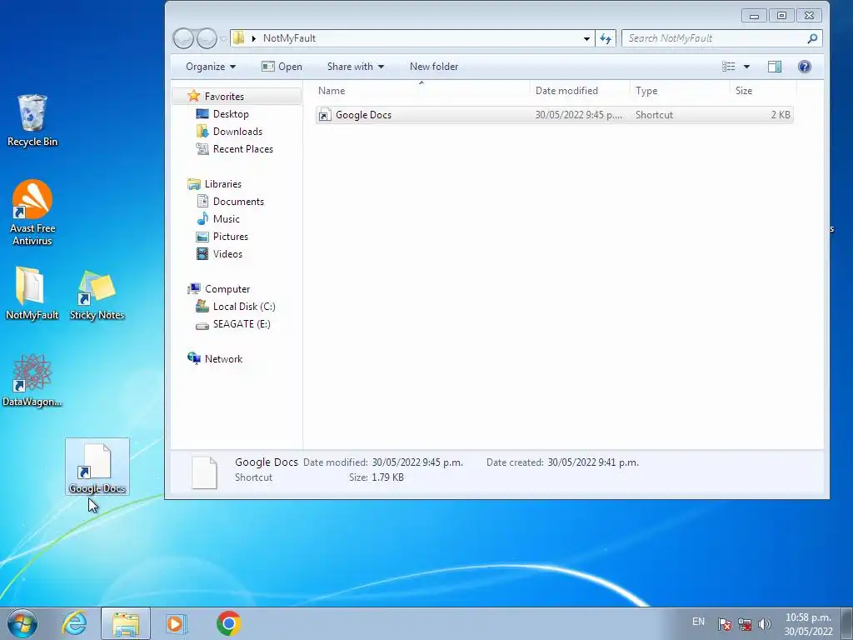The image size is (853, 640).
Task: Click the Windows Explorer taskbar button
Action: pos(126,623)
